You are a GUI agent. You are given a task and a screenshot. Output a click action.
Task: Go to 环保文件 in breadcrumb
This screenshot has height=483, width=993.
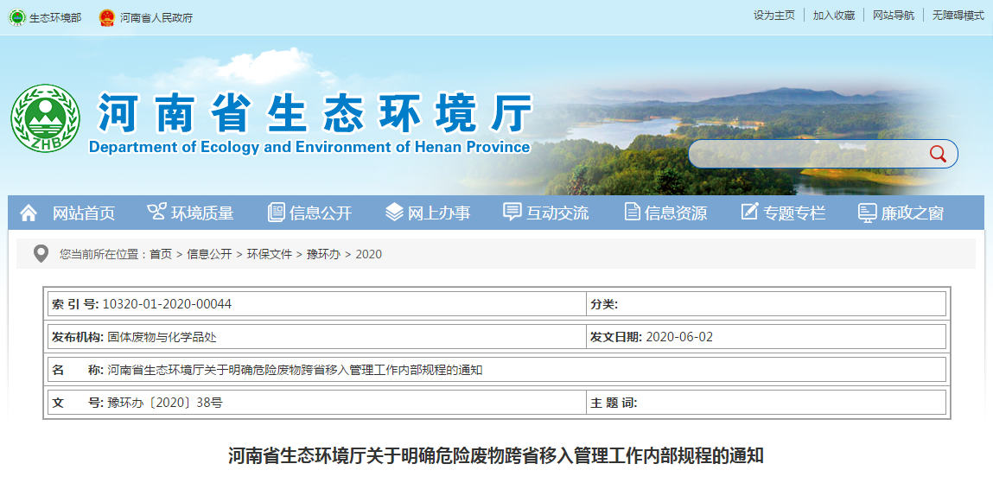point(270,255)
